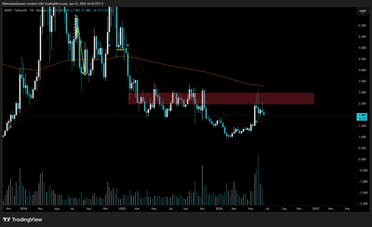Click the Nov label just before 2026
This screenshot has height=227, width=372.
point(202,209)
